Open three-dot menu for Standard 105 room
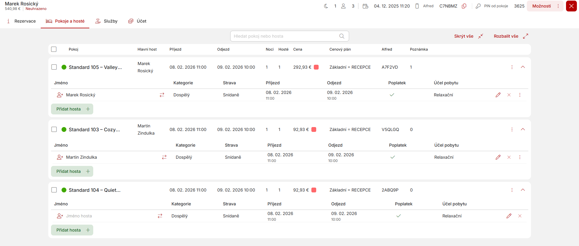 pyautogui.click(x=512, y=67)
